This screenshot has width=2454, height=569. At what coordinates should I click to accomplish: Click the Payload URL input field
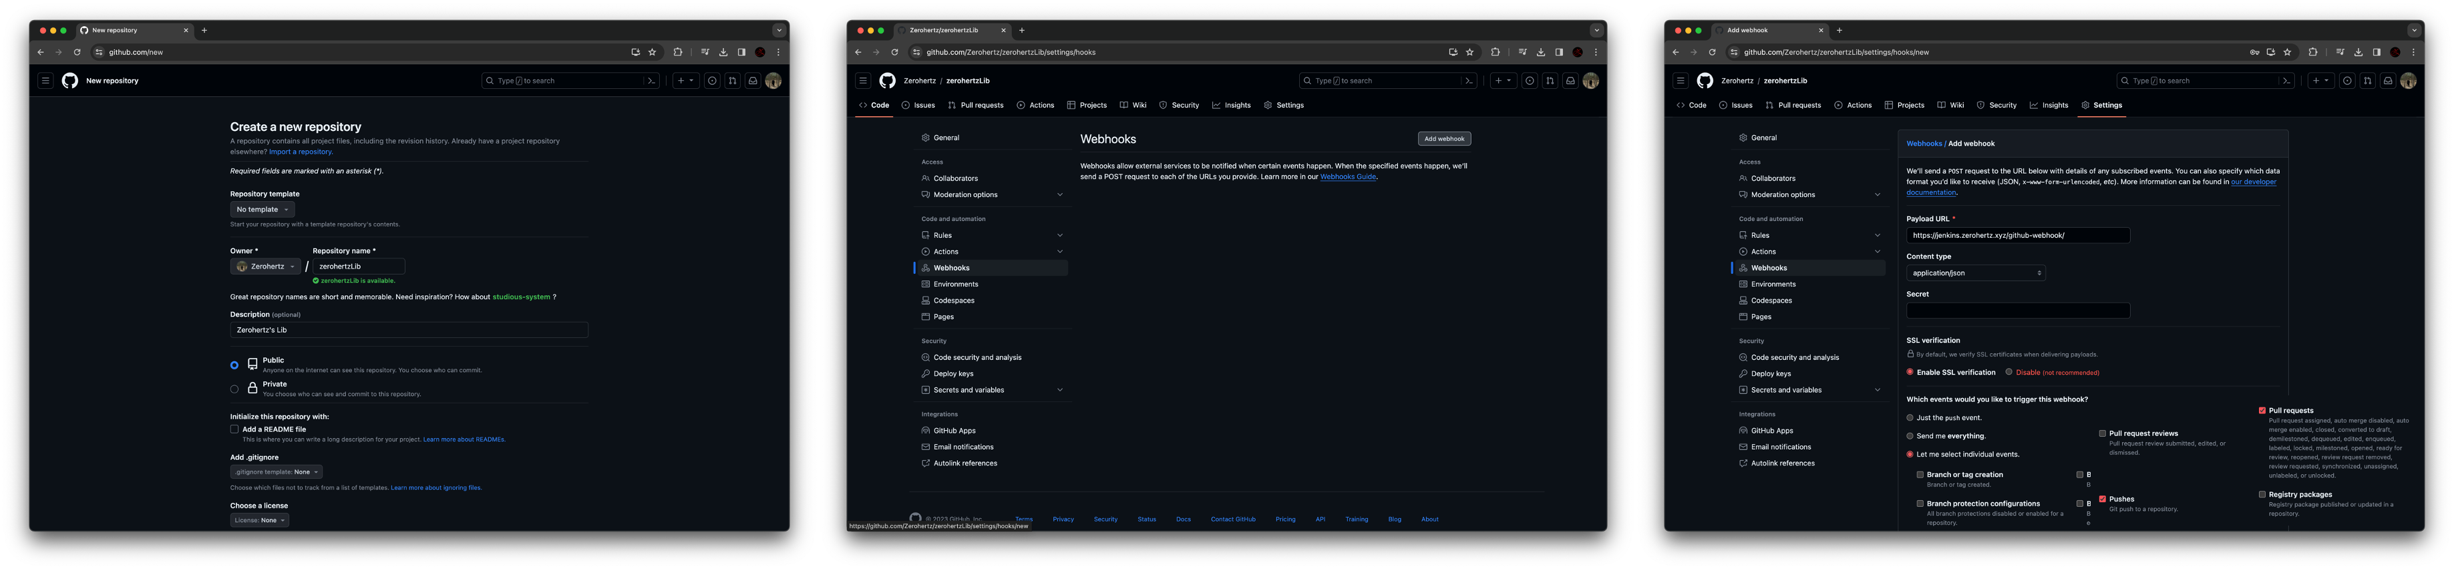2018,236
